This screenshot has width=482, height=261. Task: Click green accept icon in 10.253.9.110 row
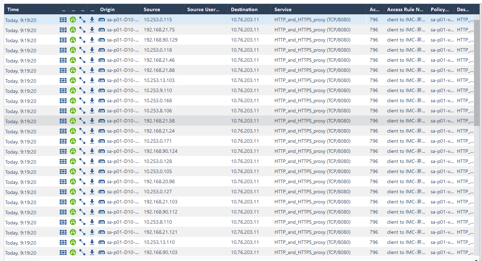pos(73,91)
